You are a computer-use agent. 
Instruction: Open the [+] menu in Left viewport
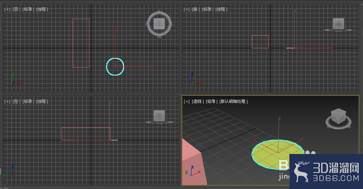(7, 101)
